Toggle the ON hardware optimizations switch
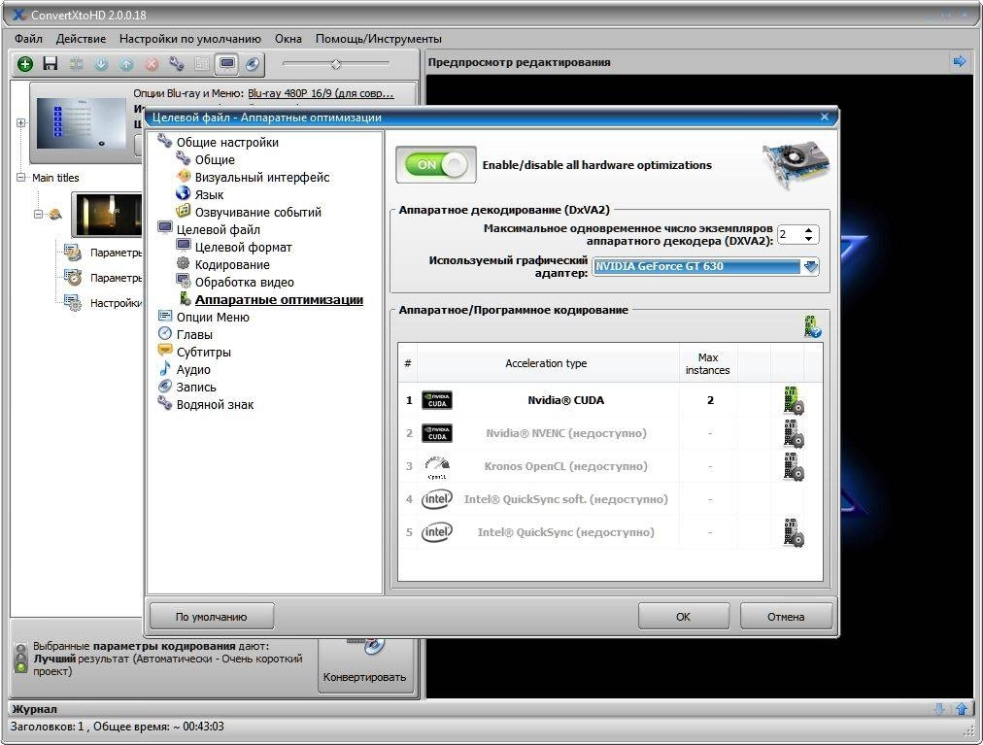This screenshot has height=745, width=983. pyautogui.click(x=436, y=165)
